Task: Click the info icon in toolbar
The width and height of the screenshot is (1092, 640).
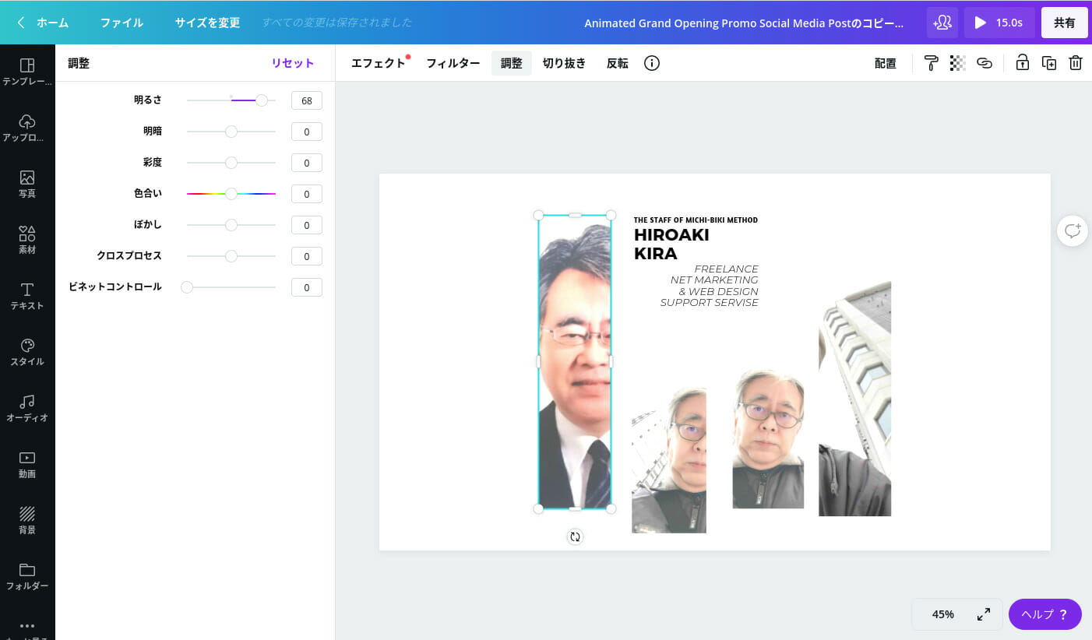Action: (x=652, y=63)
